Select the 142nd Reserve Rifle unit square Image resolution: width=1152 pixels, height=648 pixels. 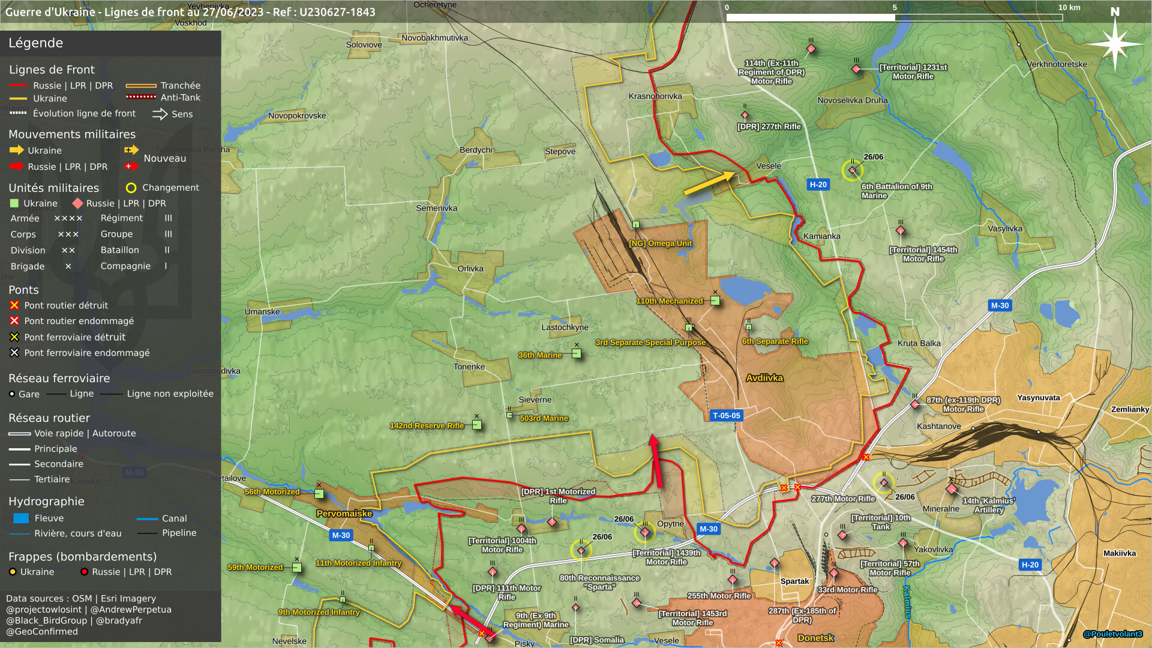(x=477, y=425)
